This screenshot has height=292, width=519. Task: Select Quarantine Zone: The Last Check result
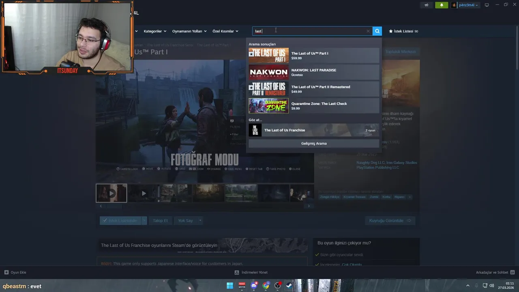click(314, 106)
